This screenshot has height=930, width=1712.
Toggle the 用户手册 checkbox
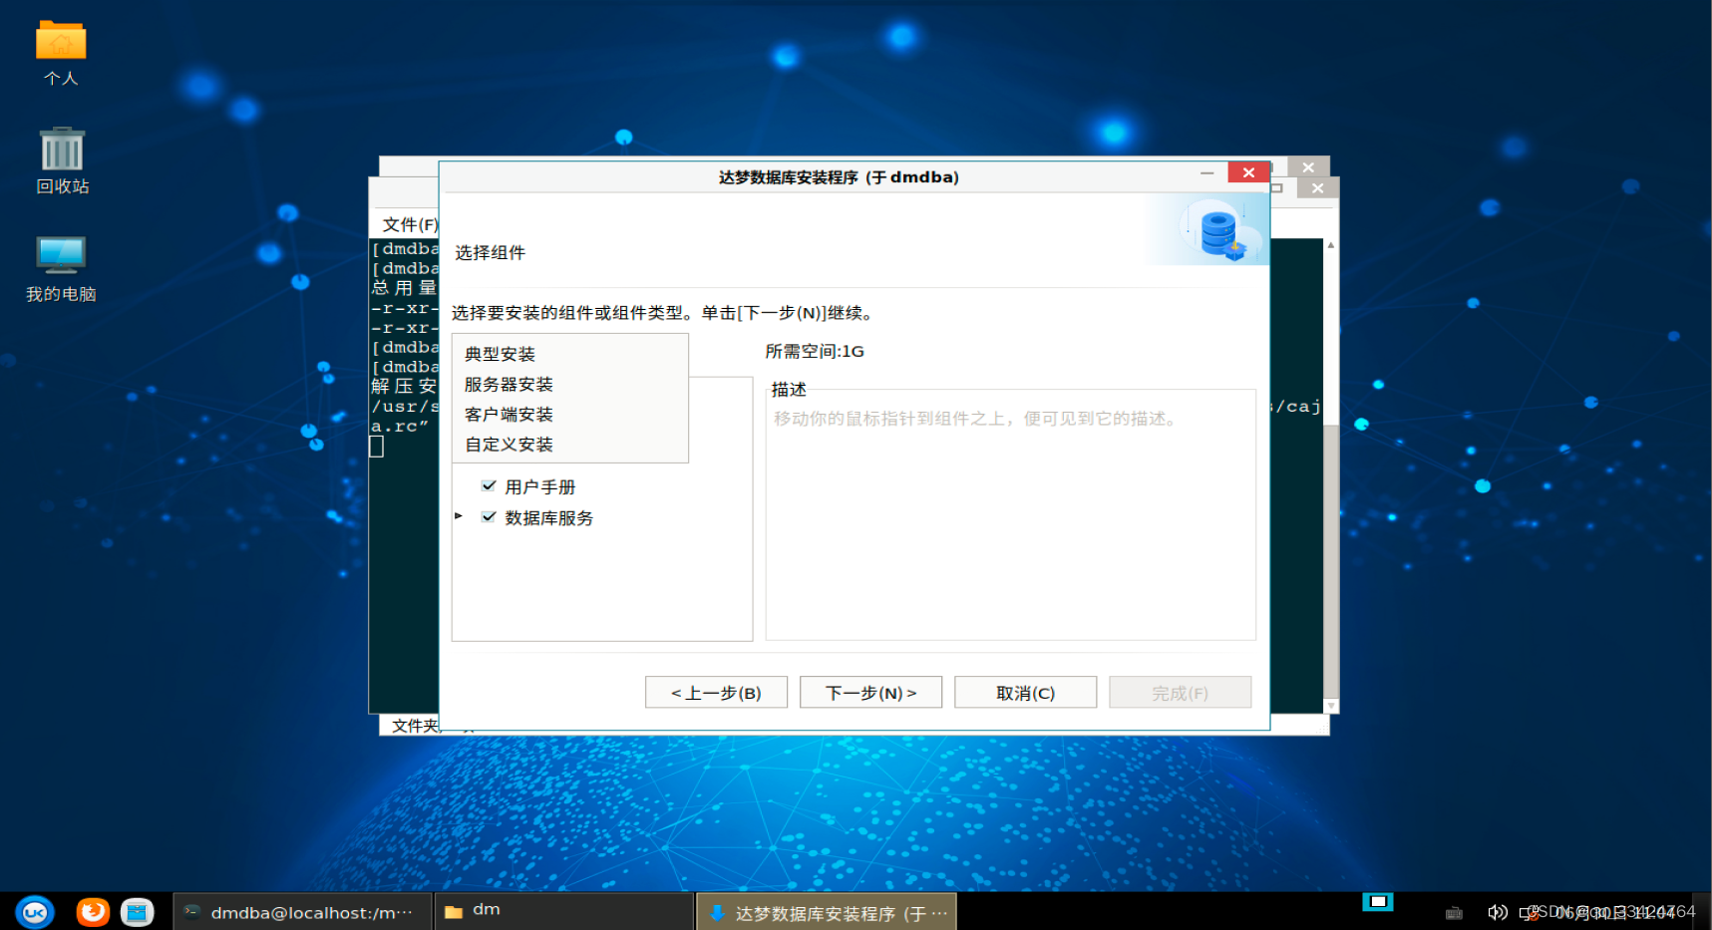pos(489,485)
